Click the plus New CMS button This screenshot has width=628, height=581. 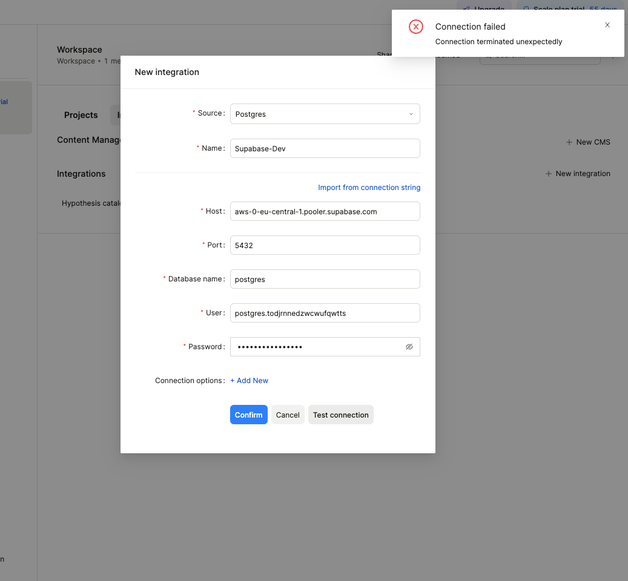pyautogui.click(x=588, y=142)
